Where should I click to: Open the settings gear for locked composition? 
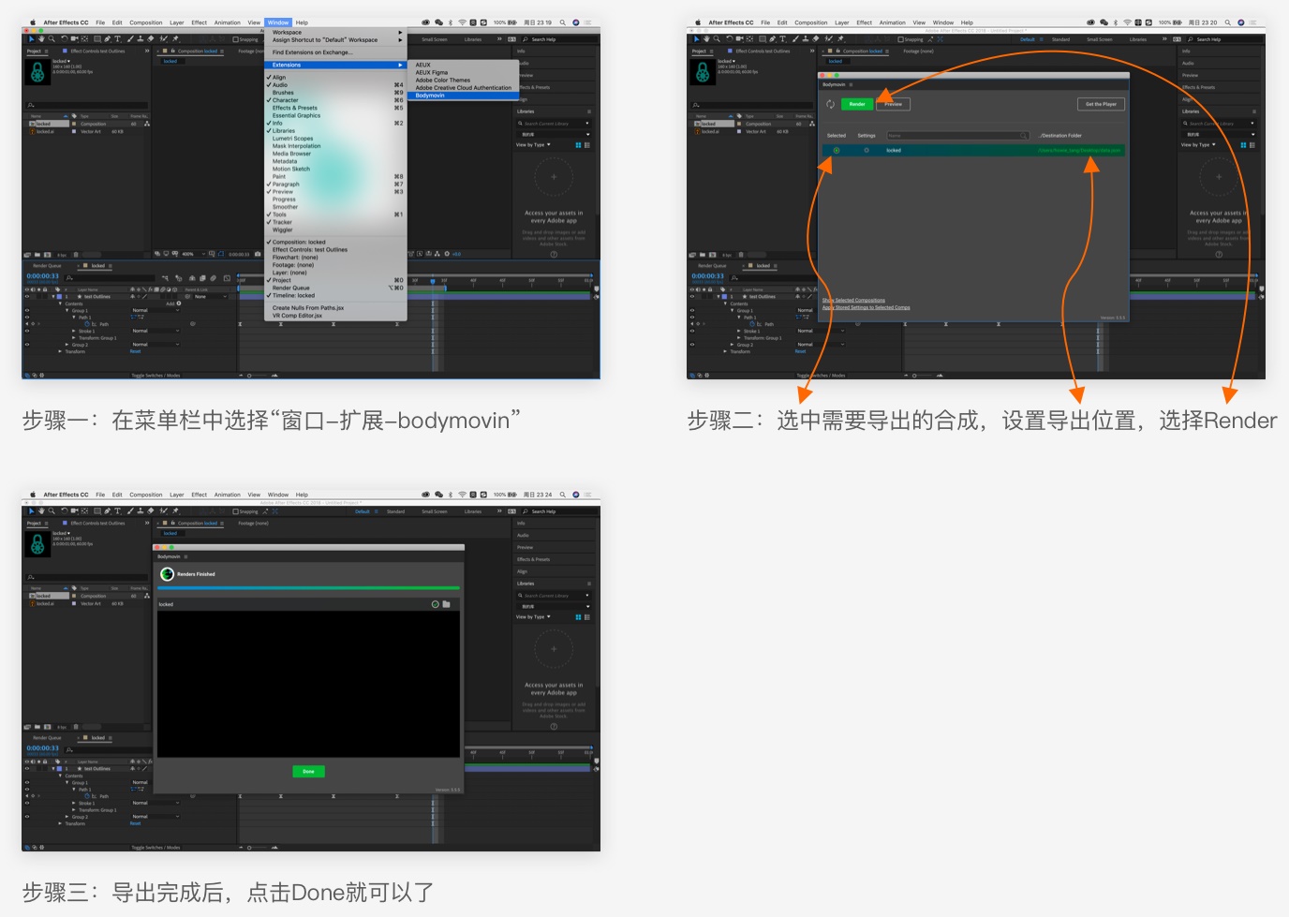[x=867, y=150]
